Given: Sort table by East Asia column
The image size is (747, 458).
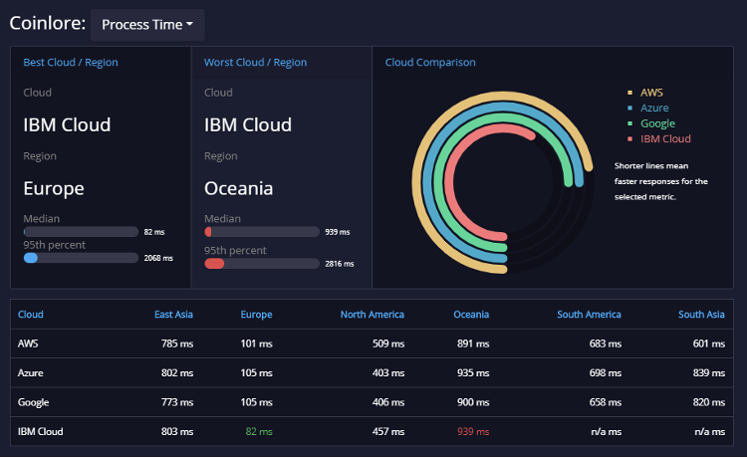Looking at the screenshot, I should tap(173, 315).
